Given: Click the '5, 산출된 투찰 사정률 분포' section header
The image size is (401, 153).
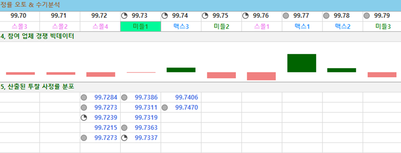Looking at the screenshot, I should (x=37, y=87).
